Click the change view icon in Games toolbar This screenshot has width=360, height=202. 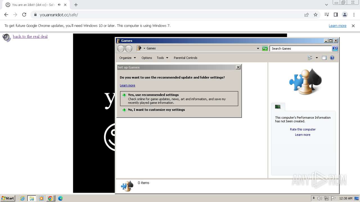coord(310,58)
